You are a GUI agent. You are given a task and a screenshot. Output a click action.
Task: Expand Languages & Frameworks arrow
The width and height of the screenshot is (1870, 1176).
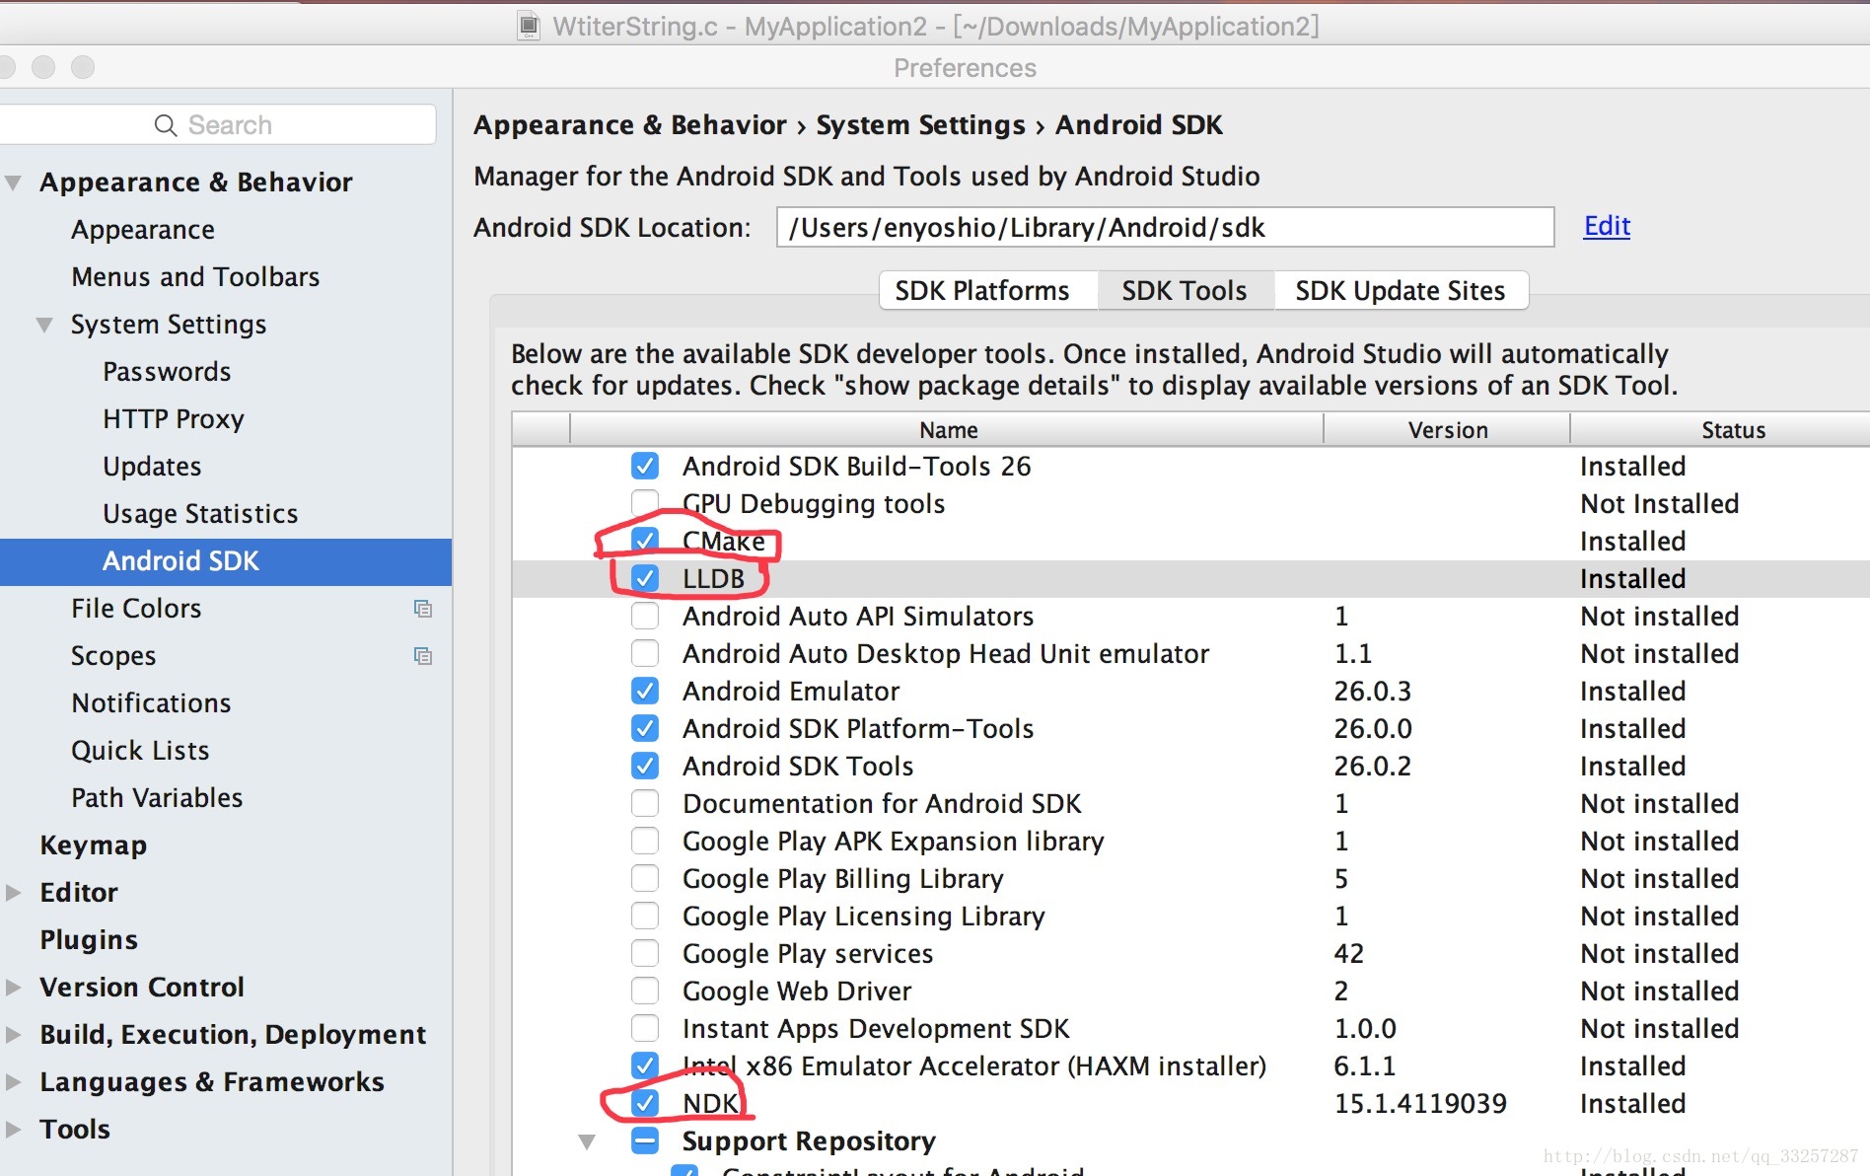[13, 1082]
